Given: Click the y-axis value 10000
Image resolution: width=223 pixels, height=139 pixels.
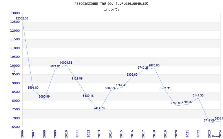Looking at the screenshot, I should (x=15, y=66).
